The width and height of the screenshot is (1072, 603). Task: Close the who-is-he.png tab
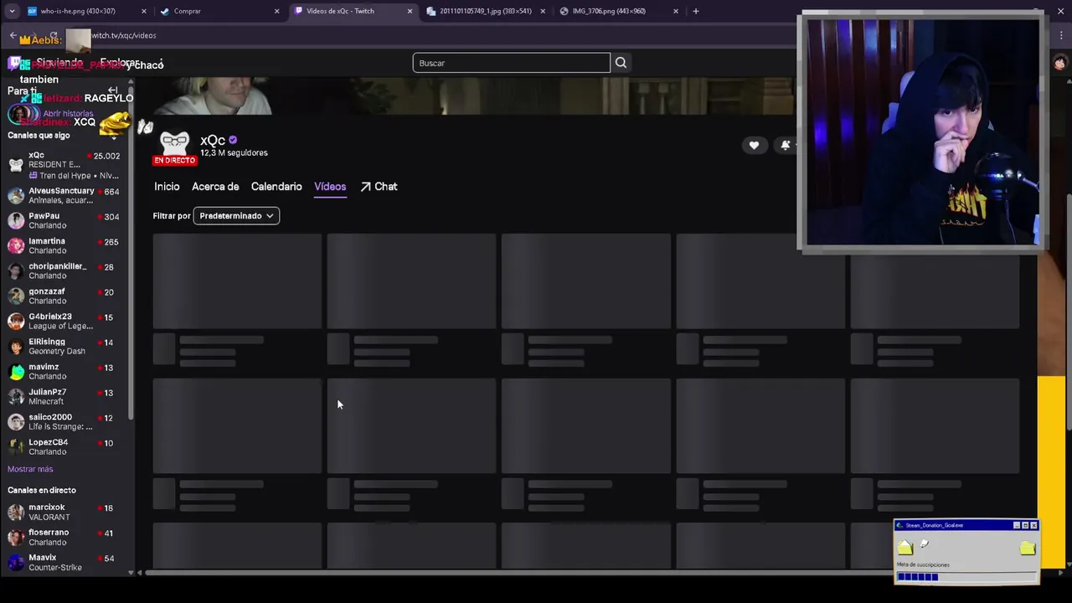click(x=143, y=11)
